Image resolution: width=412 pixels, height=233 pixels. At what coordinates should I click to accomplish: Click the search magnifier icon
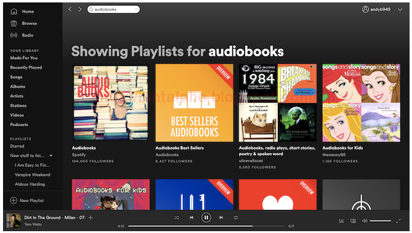pyautogui.click(x=91, y=10)
